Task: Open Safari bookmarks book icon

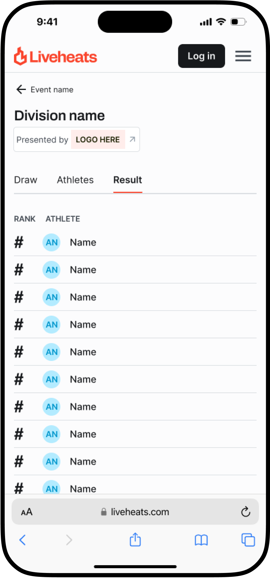Action: tap(201, 540)
